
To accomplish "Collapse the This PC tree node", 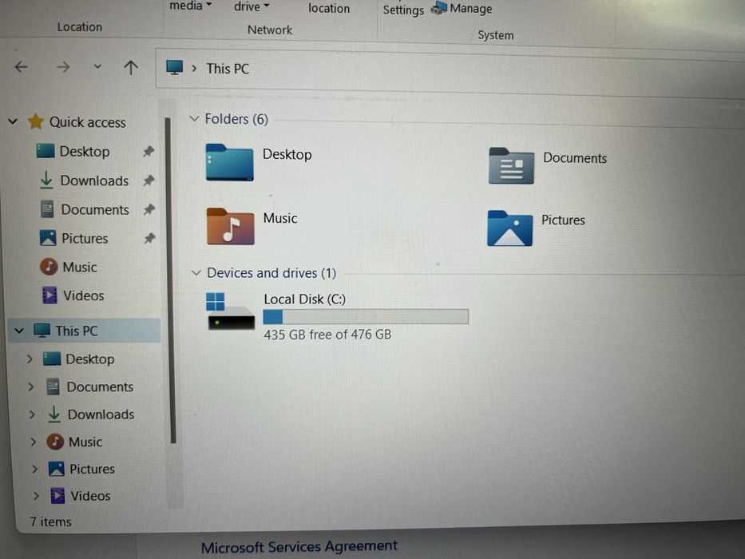I will pos(19,331).
